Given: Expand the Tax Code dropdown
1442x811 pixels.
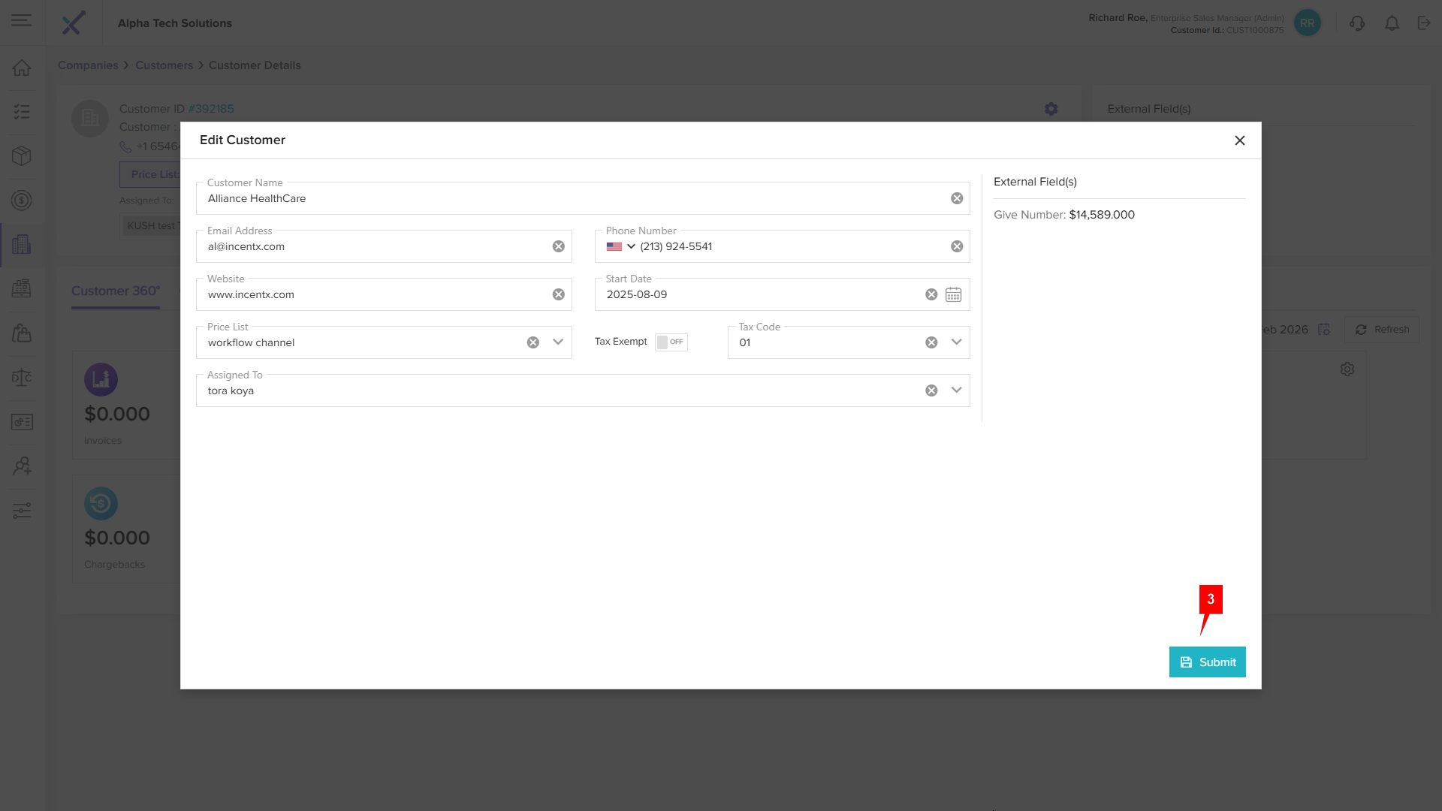Looking at the screenshot, I should click(x=956, y=342).
